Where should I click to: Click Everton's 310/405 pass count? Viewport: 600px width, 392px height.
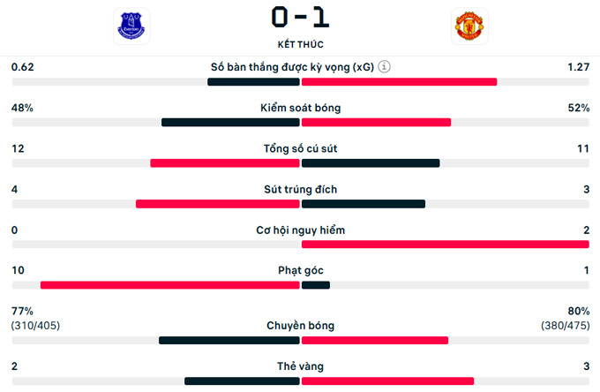pos(35,327)
